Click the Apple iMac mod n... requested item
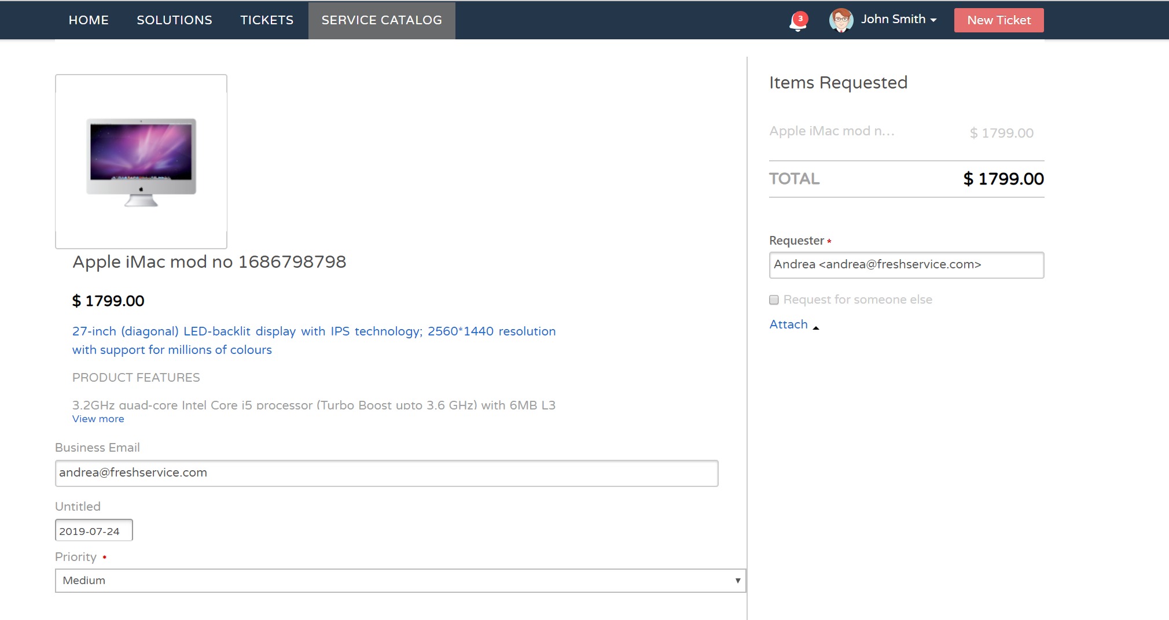The image size is (1169, 620). pyautogui.click(x=832, y=131)
